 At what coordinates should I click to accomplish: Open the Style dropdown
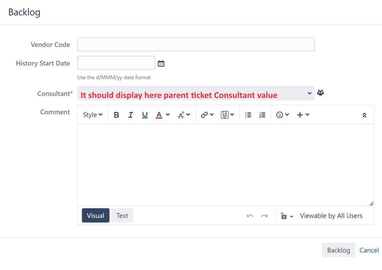(92, 115)
